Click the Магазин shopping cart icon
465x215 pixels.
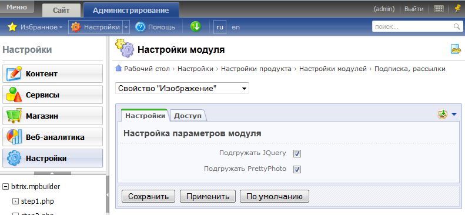pyautogui.click(x=14, y=116)
